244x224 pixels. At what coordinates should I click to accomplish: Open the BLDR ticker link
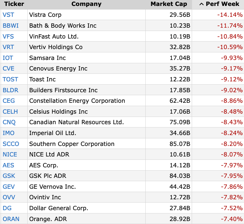pos(10,90)
